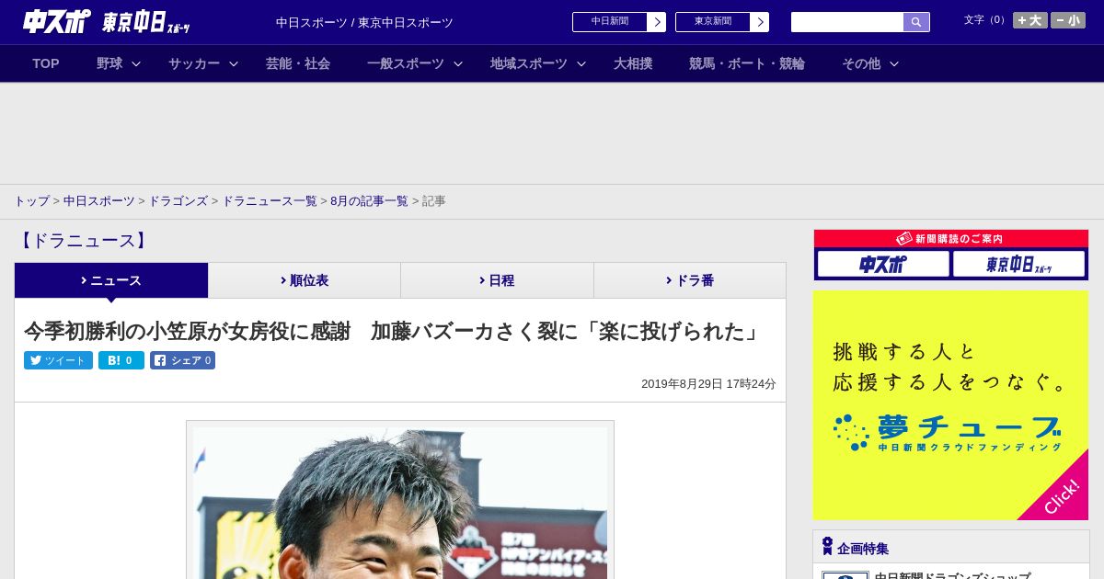Increase font size with ＋大 button
This screenshot has width=1104, height=579.
[x=1029, y=20]
